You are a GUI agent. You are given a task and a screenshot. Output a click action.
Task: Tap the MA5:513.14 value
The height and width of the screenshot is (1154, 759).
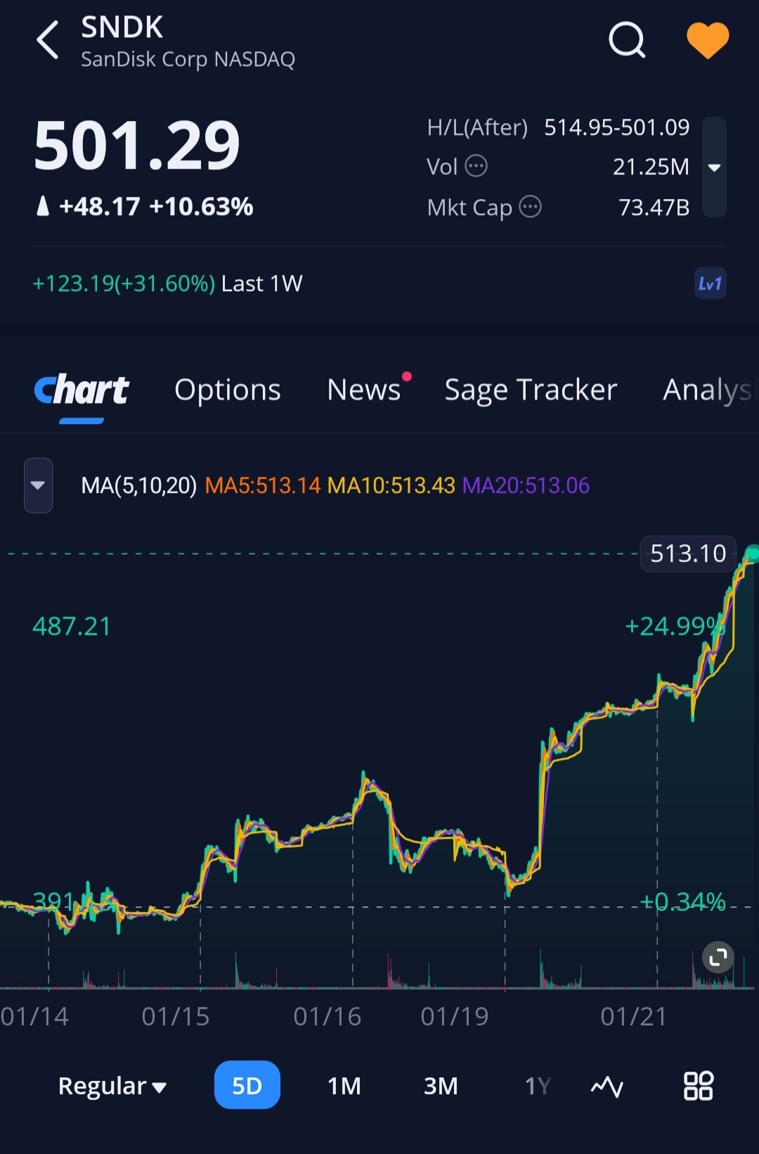[263, 485]
